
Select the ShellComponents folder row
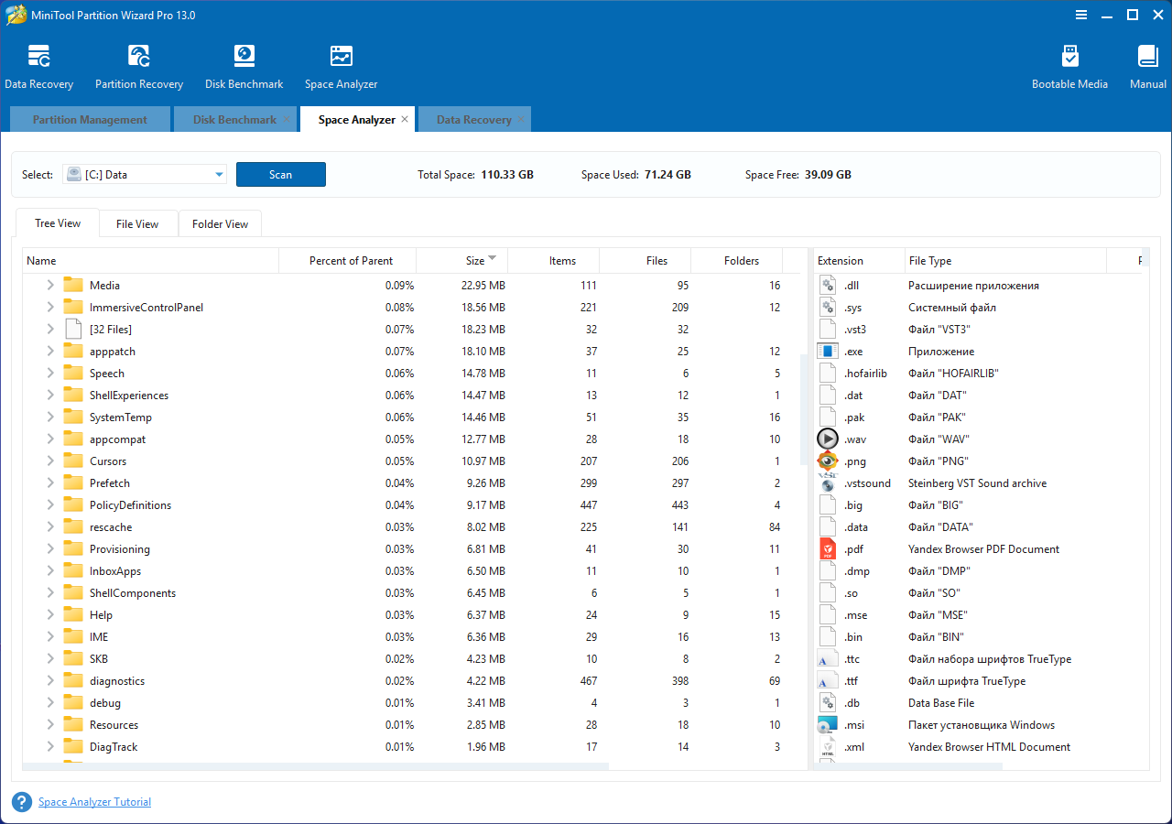click(x=410, y=593)
